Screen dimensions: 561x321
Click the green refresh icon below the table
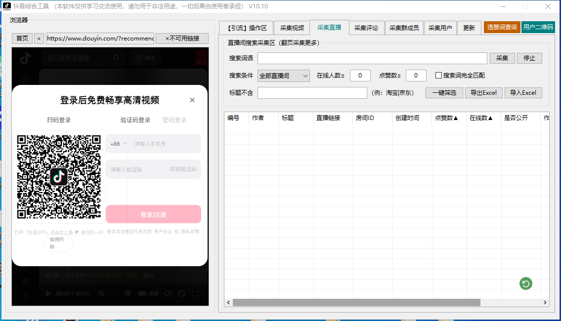[x=525, y=283]
